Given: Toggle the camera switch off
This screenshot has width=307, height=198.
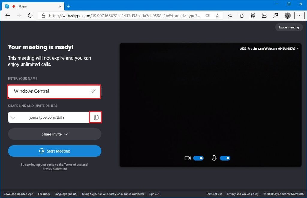Looking at the screenshot, I should pyautogui.click(x=198, y=158).
